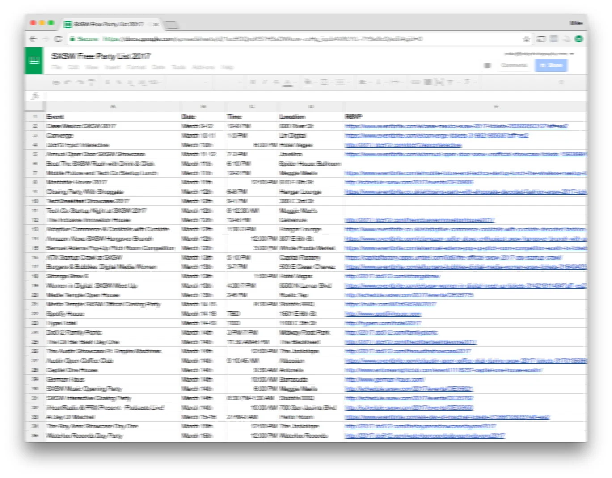The height and width of the screenshot is (478, 612).
Task: Open the Converge eventbrite RSVP link
Action: tap(437, 135)
